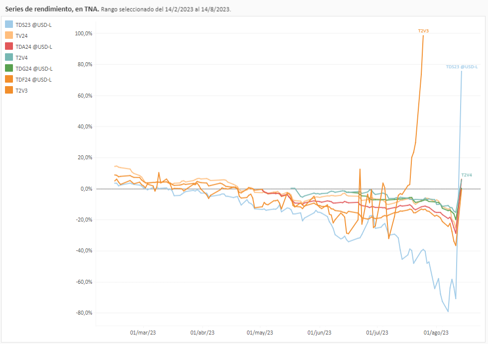Screen dimensions: 488x344
Task: Click the green TDG24 @USD-L legend swatch
Action: coord(9,68)
